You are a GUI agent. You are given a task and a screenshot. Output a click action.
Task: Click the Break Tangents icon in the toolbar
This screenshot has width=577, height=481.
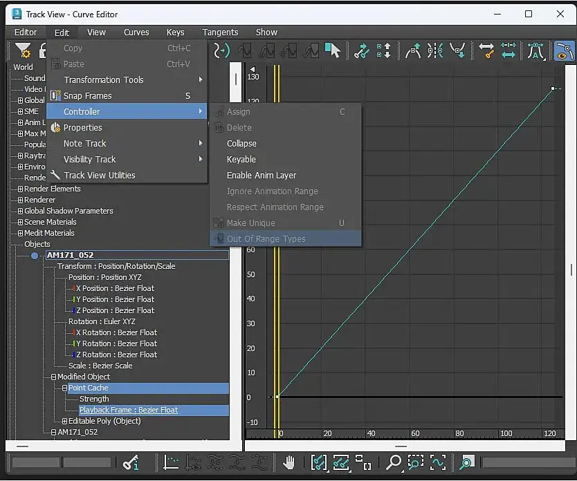[x=436, y=50]
